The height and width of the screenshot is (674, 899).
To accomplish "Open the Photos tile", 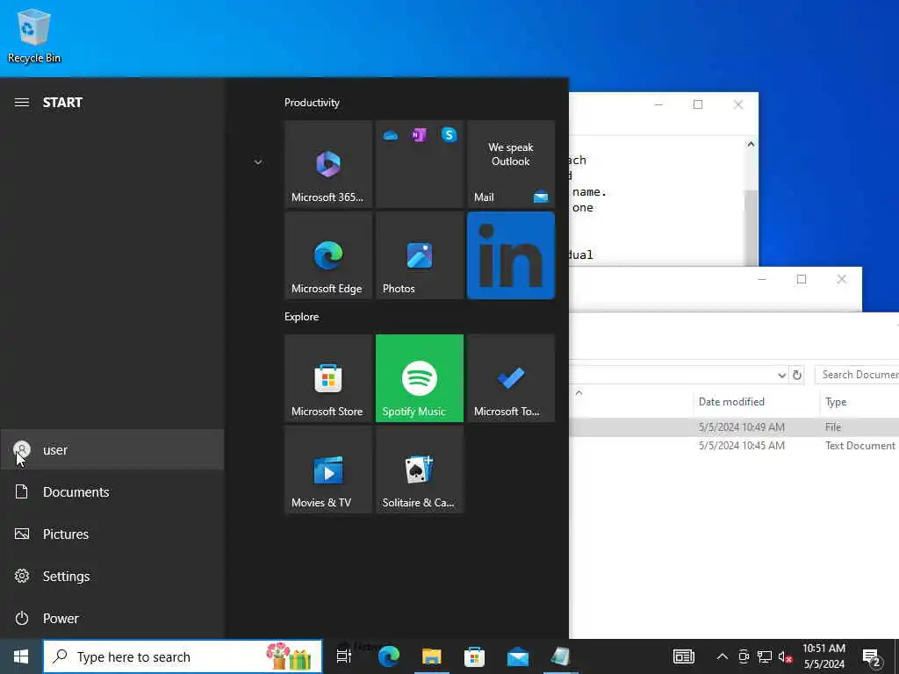I will [419, 255].
